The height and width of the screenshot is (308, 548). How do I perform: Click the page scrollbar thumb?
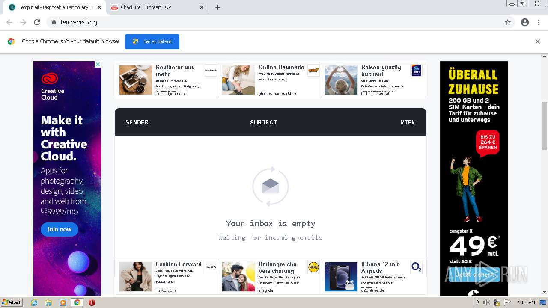tap(545, 126)
